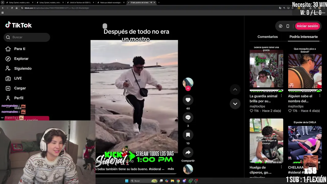Viewport: 327px width, 184px height.
Task: Switch to the first 'Suhey Cipriani' browser tab
Action: coord(20,3)
